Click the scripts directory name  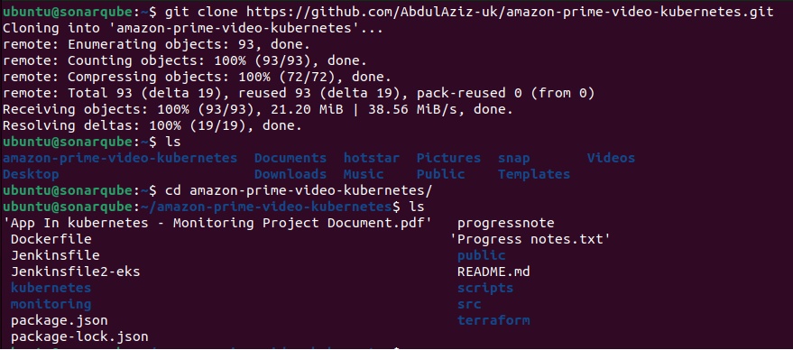click(x=485, y=289)
